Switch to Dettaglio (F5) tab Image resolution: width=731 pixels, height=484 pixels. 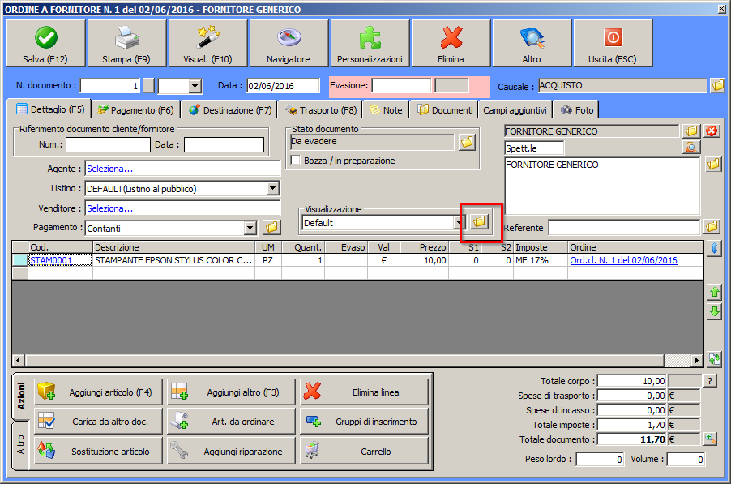point(50,109)
